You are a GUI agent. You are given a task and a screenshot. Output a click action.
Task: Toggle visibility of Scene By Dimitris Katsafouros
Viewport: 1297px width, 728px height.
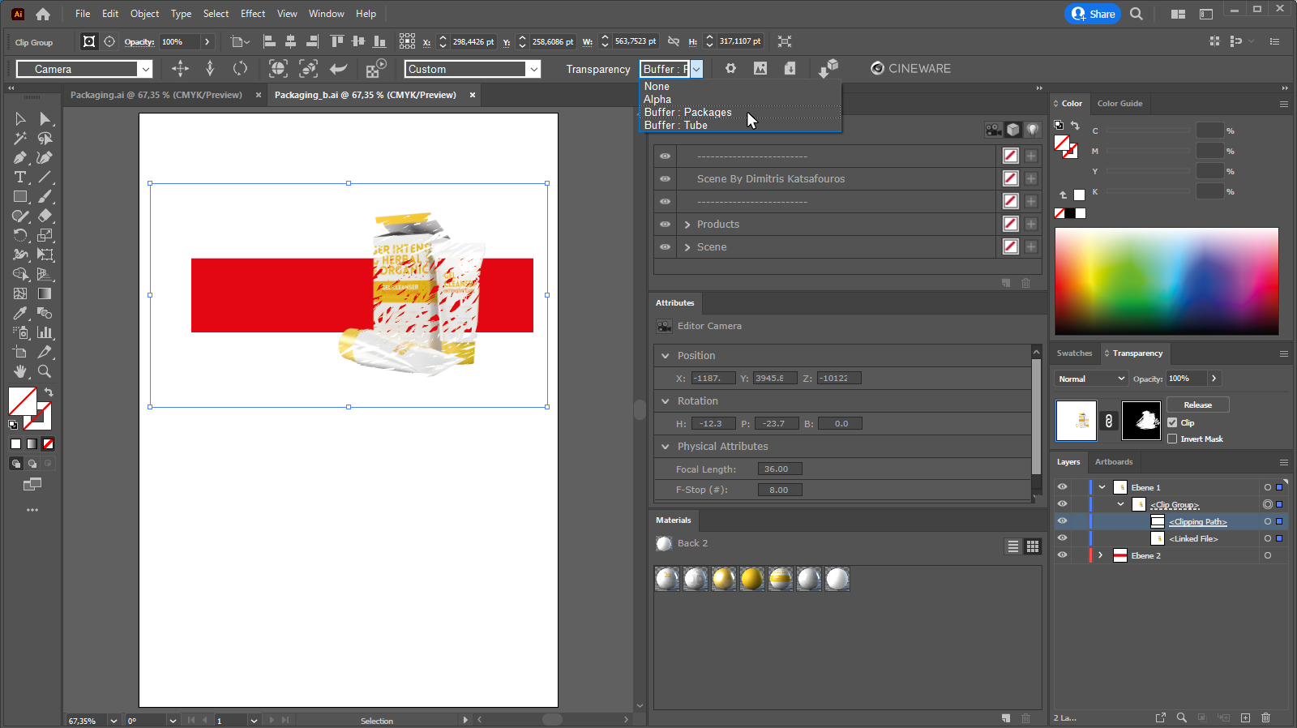(x=665, y=179)
